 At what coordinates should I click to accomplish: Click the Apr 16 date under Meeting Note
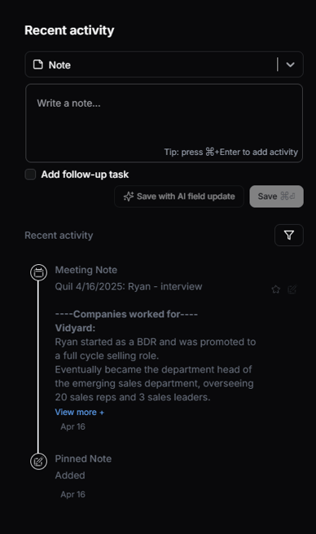72,426
